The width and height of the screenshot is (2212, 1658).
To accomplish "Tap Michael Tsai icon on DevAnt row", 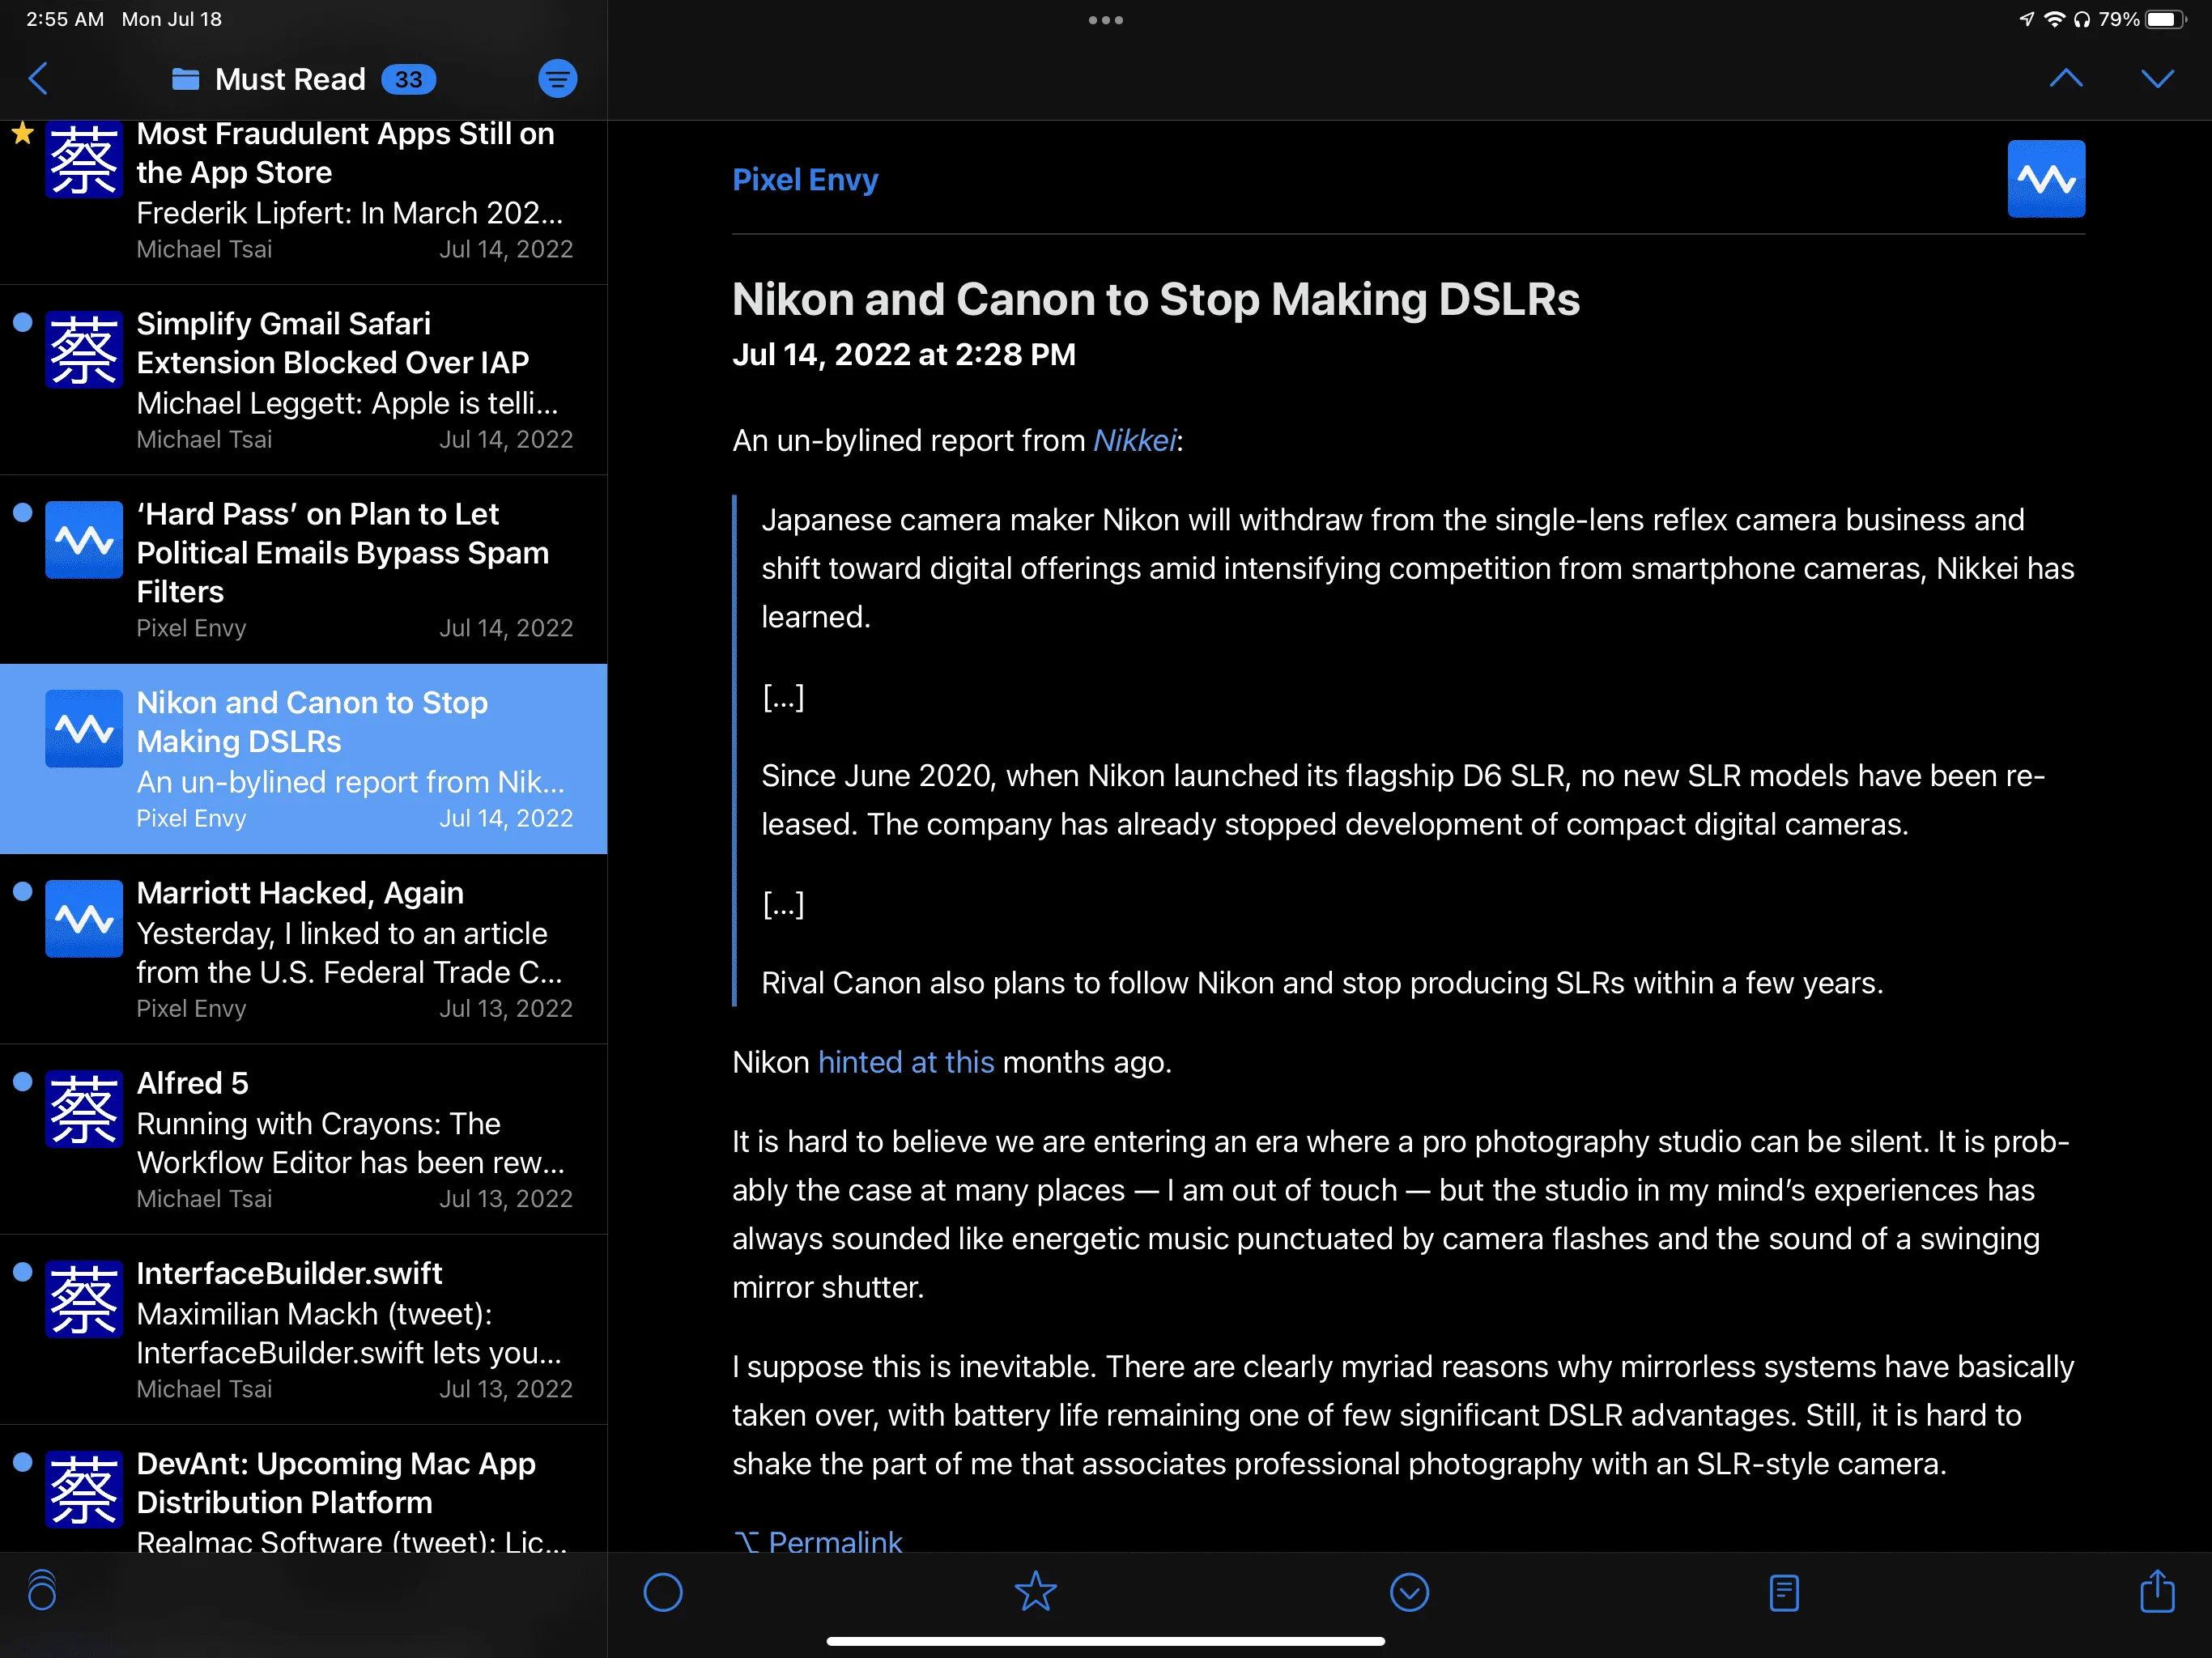I will (84, 1489).
